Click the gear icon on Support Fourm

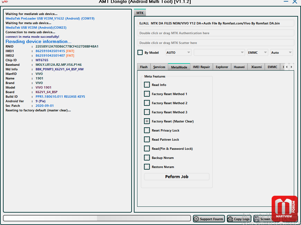(196, 219)
